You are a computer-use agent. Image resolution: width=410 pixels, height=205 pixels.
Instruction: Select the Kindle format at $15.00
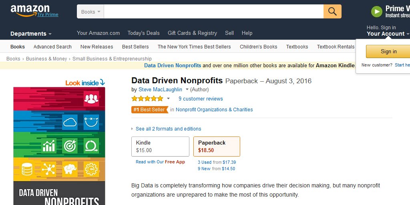pos(160,147)
